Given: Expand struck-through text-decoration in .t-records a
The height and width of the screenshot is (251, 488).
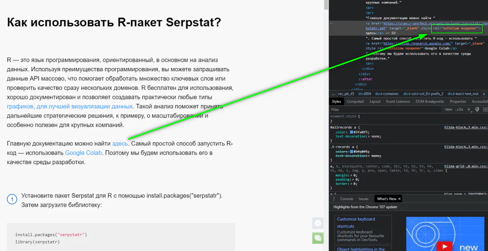Looking at the screenshot, I should click(x=369, y=155).
